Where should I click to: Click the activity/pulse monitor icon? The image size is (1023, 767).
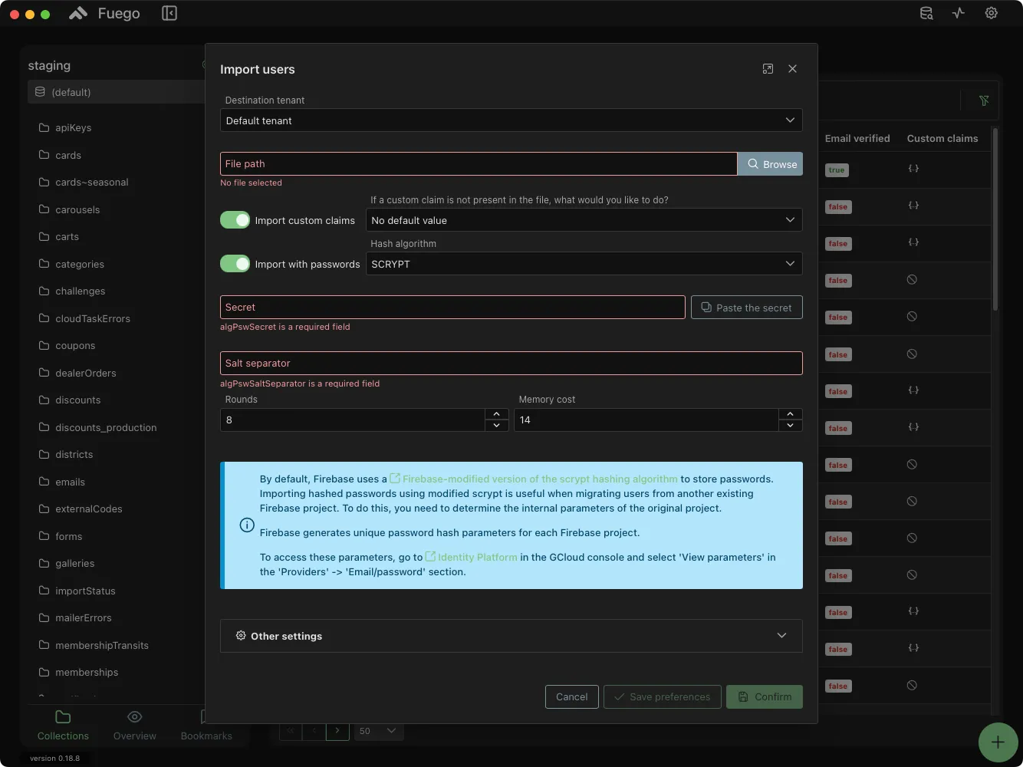[x=958, y=13]
